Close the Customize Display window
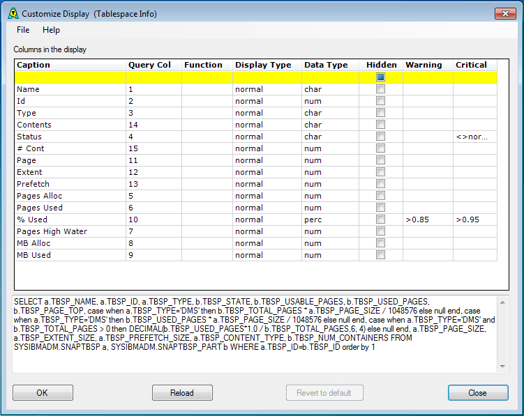 pos(505,13)
